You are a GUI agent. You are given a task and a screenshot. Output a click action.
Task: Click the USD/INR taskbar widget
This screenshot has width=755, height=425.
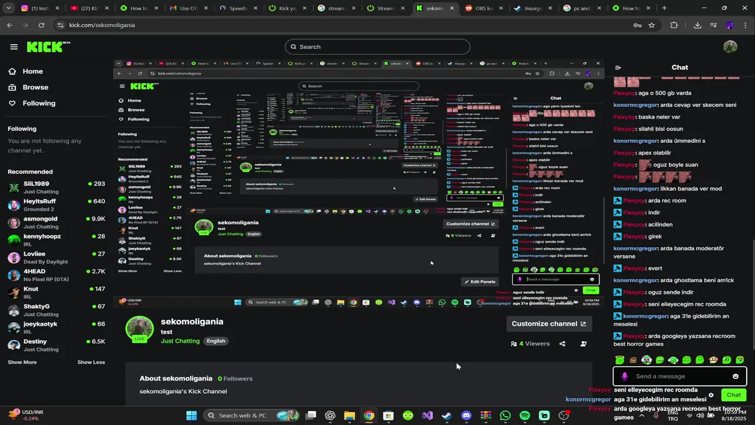[x=27, y=415]
